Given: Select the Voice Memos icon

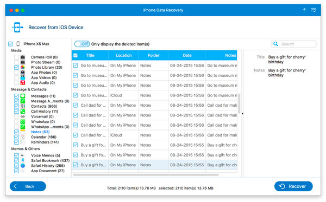Looking at the screenshot, I should point(23,155).
